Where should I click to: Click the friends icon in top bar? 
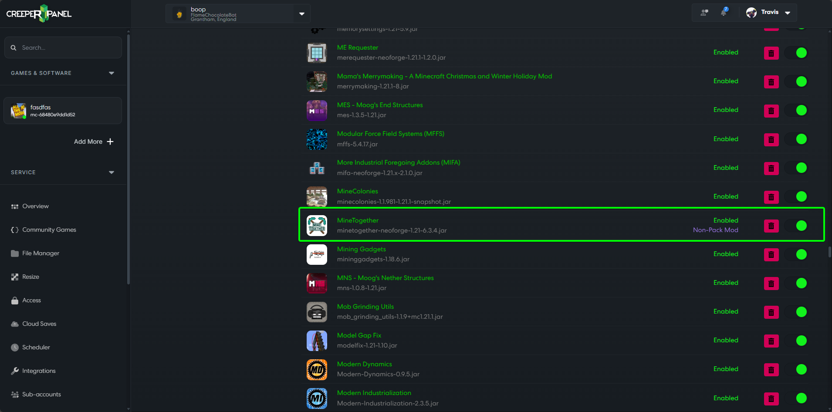click(704, 13)
